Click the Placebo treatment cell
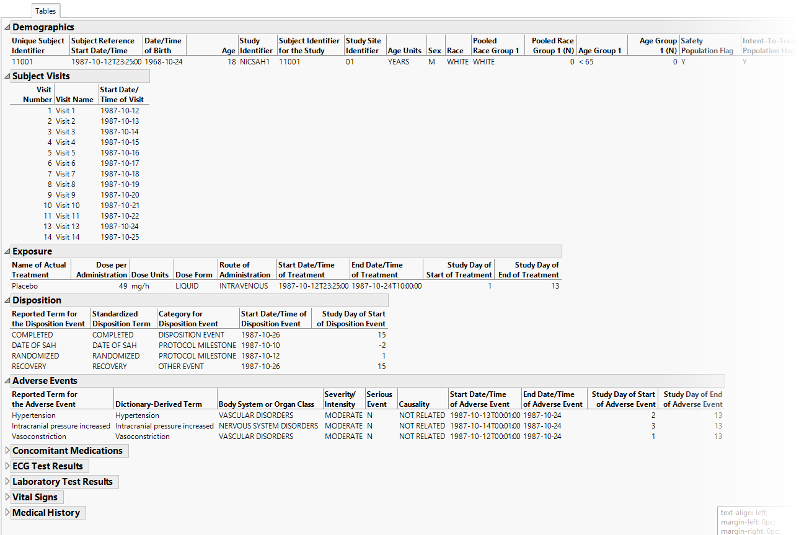 (25, 286)
